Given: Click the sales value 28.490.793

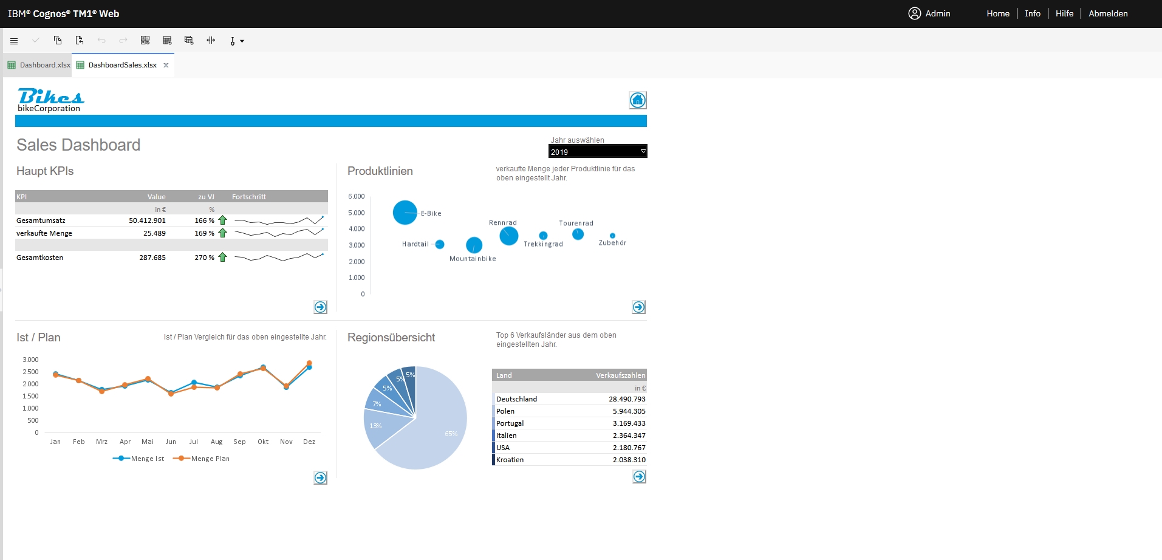Looking at the screenshot, I should 627,399.
